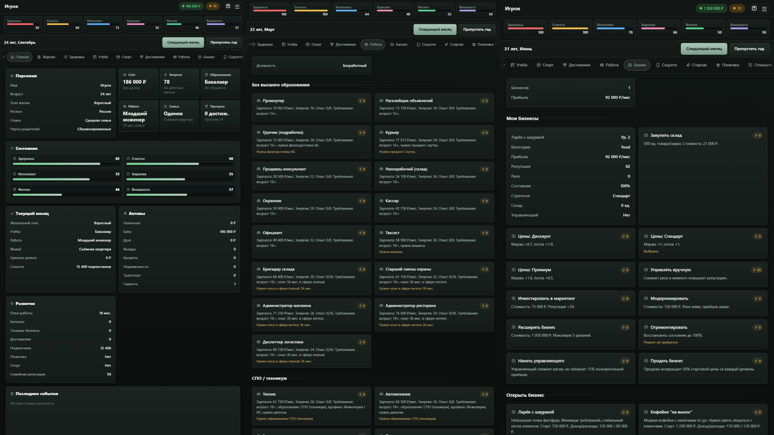Select the Цены: Стандарт pricing option
The width and height of the screenshot is (774, 435).
(x=703, y=243)
